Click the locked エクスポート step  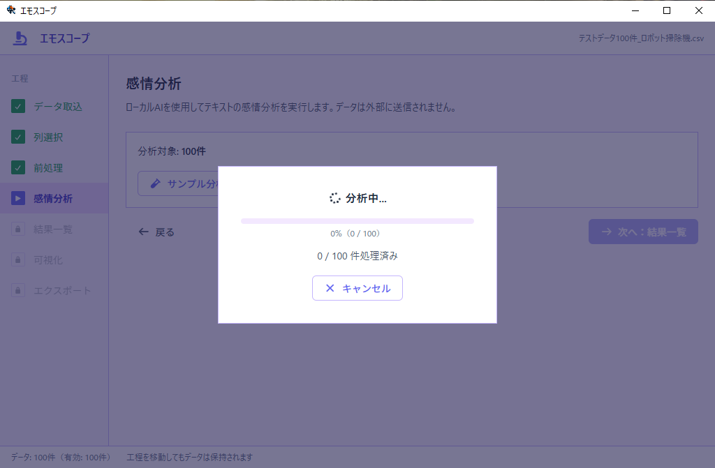[x=54, y=290]
